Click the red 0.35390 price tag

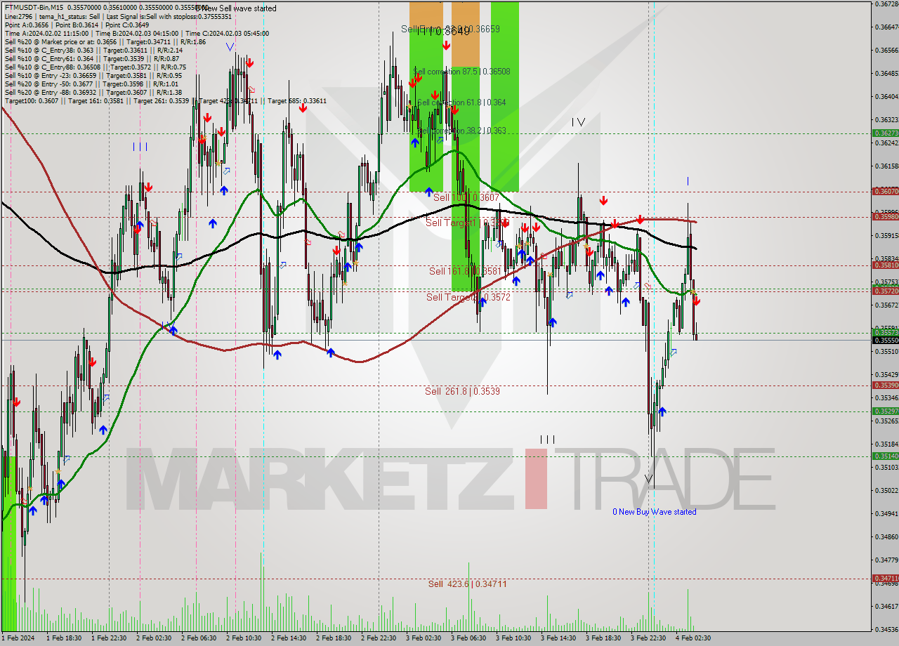(885, 385)
